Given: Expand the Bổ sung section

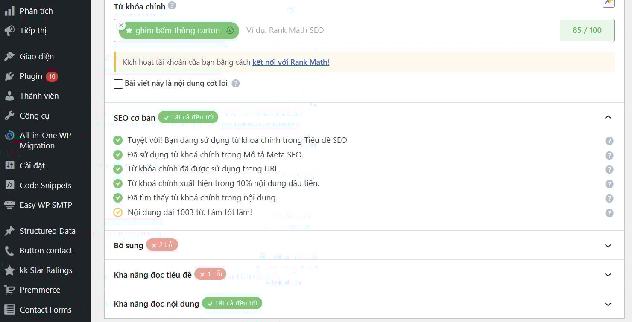Looking at the screenshot, I should pos(608,246).
